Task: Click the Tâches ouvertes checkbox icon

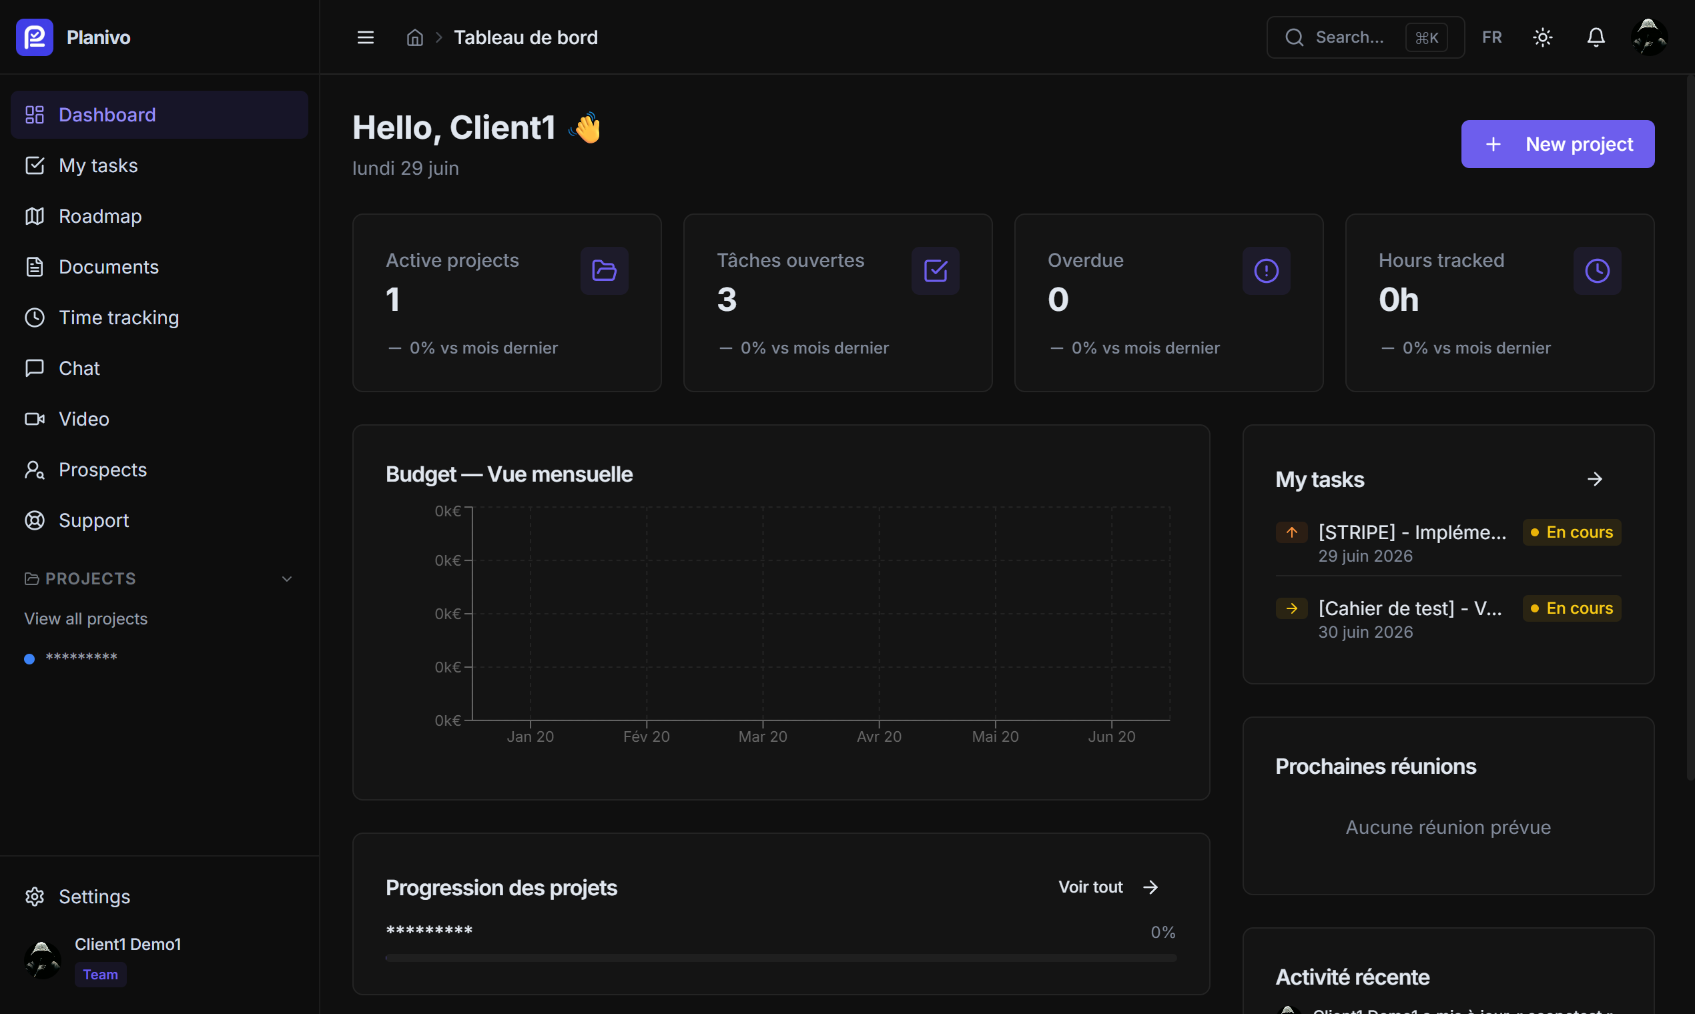Action: pos(935,271)
